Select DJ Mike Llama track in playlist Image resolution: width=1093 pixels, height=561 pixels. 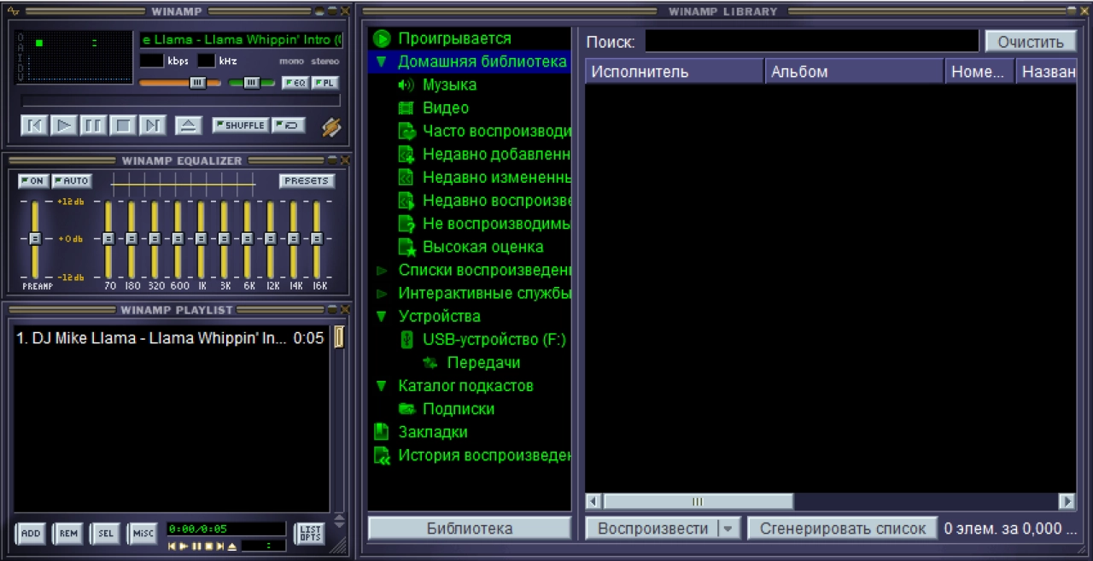tap(170, 338)
